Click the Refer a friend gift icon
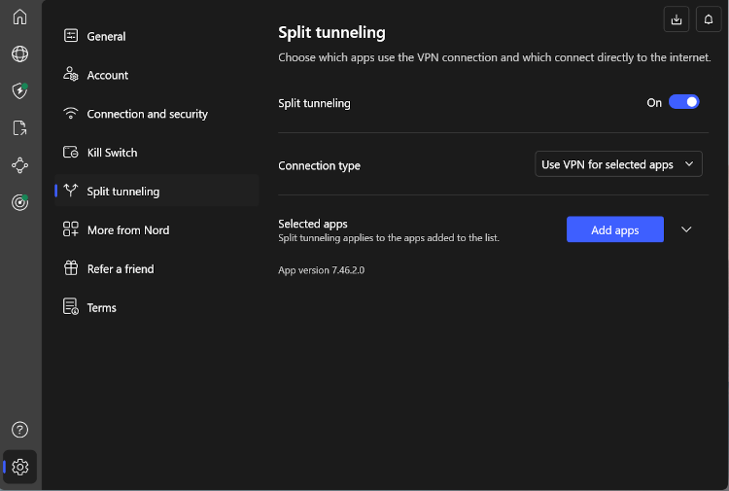The height and width of the screenshot is (491, 729). pyautogui.click(x=71, y=267)
